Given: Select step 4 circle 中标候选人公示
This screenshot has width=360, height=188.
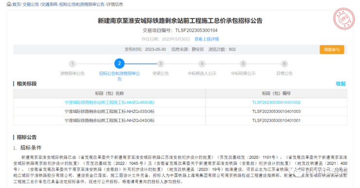Looking at the screenshot, I should click(x=202, y=64).
